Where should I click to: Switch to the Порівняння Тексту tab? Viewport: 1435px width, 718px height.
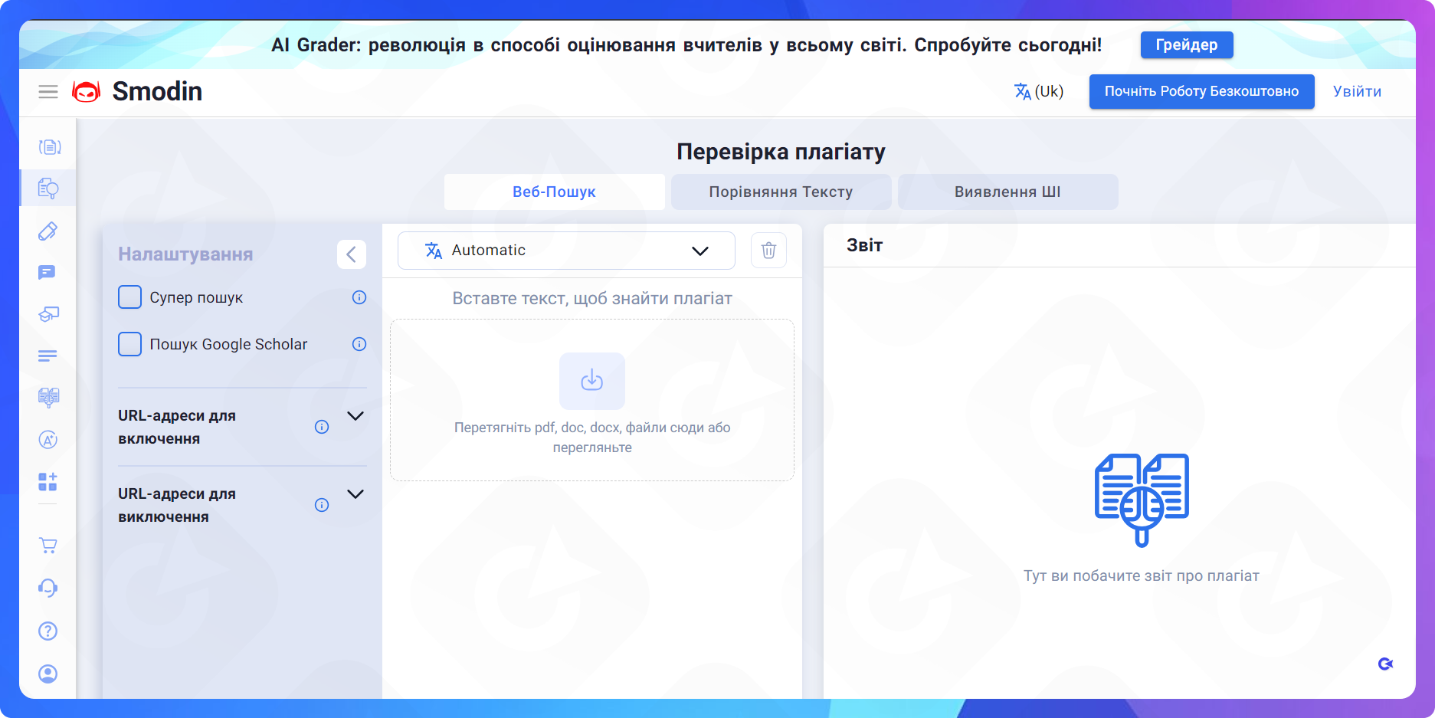click(781, 192)
